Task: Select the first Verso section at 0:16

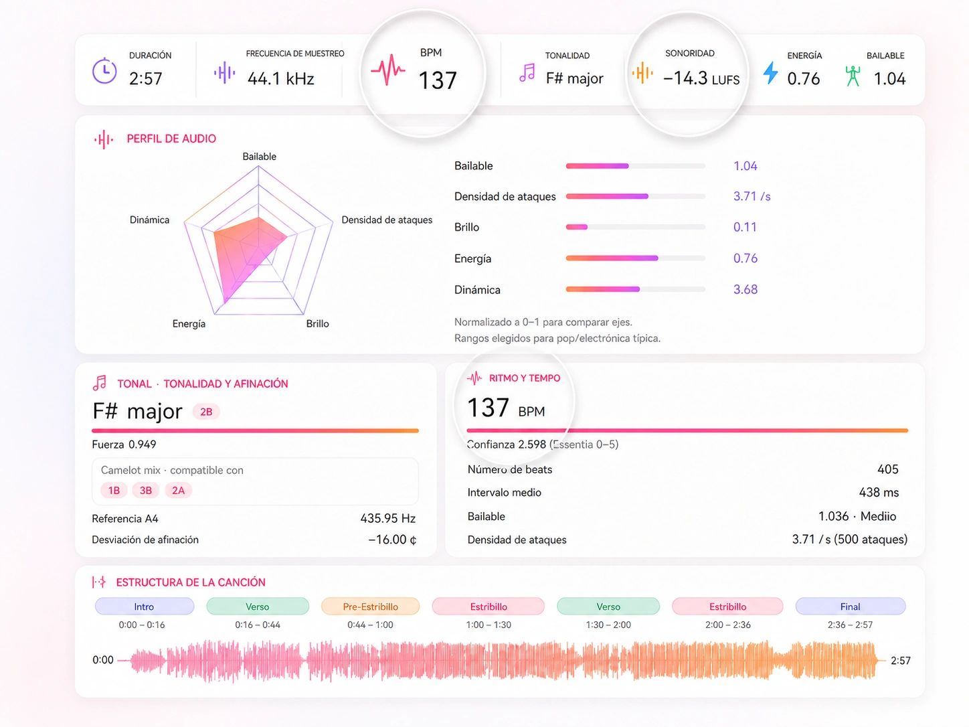Action: click(x=258, y=607)
